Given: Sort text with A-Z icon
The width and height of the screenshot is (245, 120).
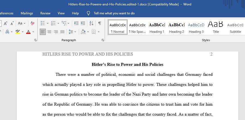Looking at the screenshot, I should (91, 24).
